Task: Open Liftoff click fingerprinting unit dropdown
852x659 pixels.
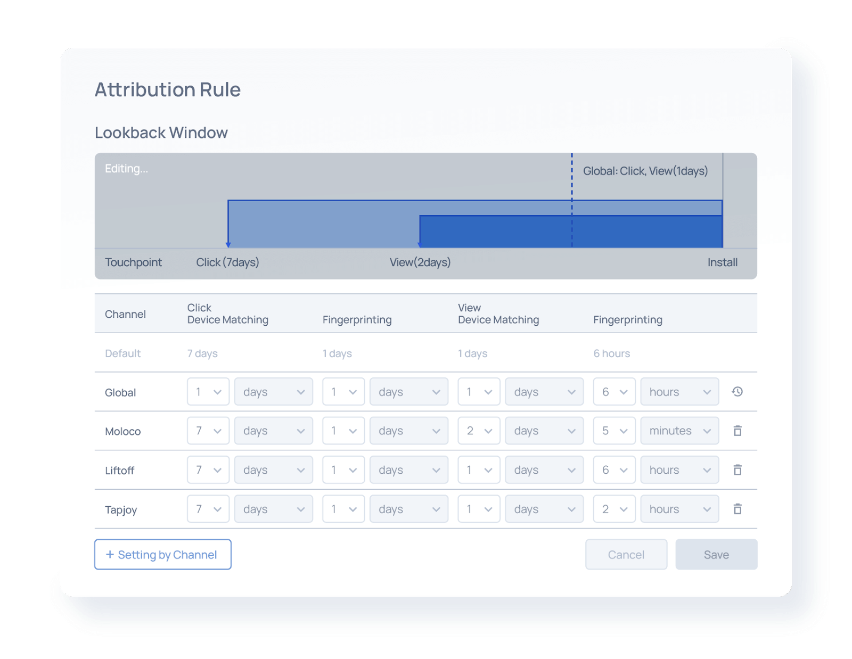Action: 409,470
